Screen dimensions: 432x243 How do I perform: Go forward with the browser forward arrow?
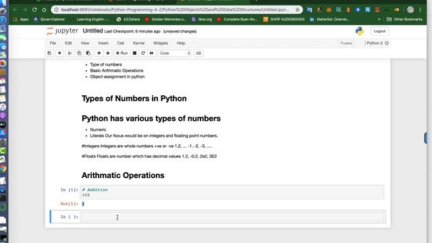[25, 9]
